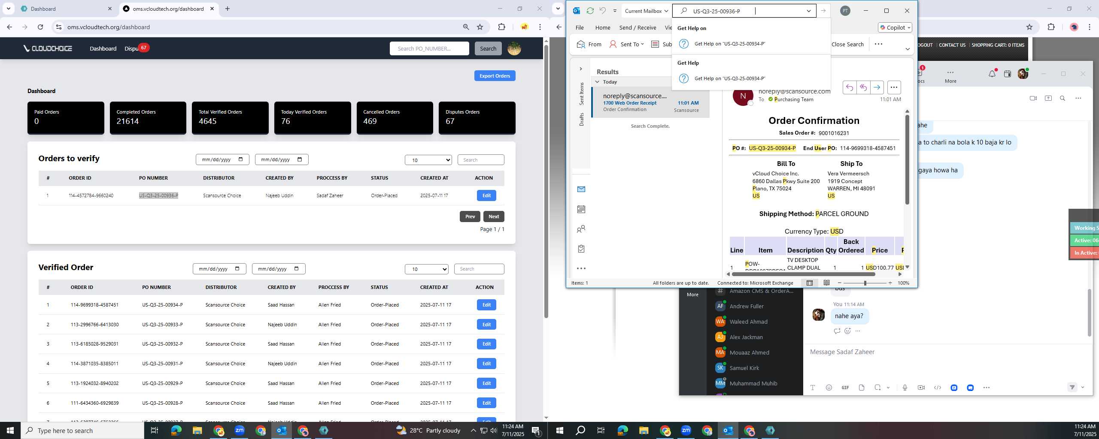Open page size dropdown in Verified Order

click(427, 269)
